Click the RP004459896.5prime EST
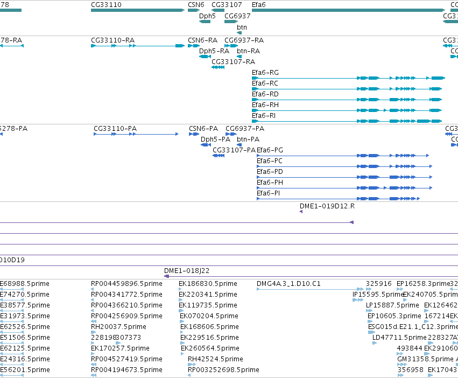The image size is (458, 378). pos(93,289)
